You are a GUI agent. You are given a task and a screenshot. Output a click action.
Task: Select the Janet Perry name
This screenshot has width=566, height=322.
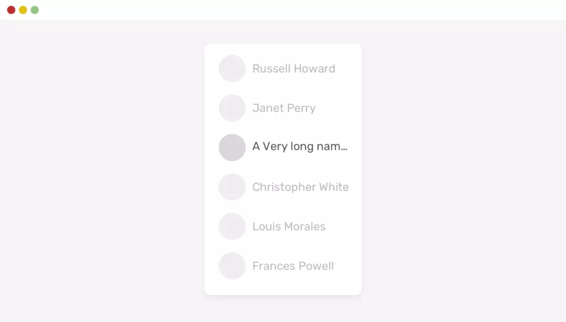click(x=284, y=108)
